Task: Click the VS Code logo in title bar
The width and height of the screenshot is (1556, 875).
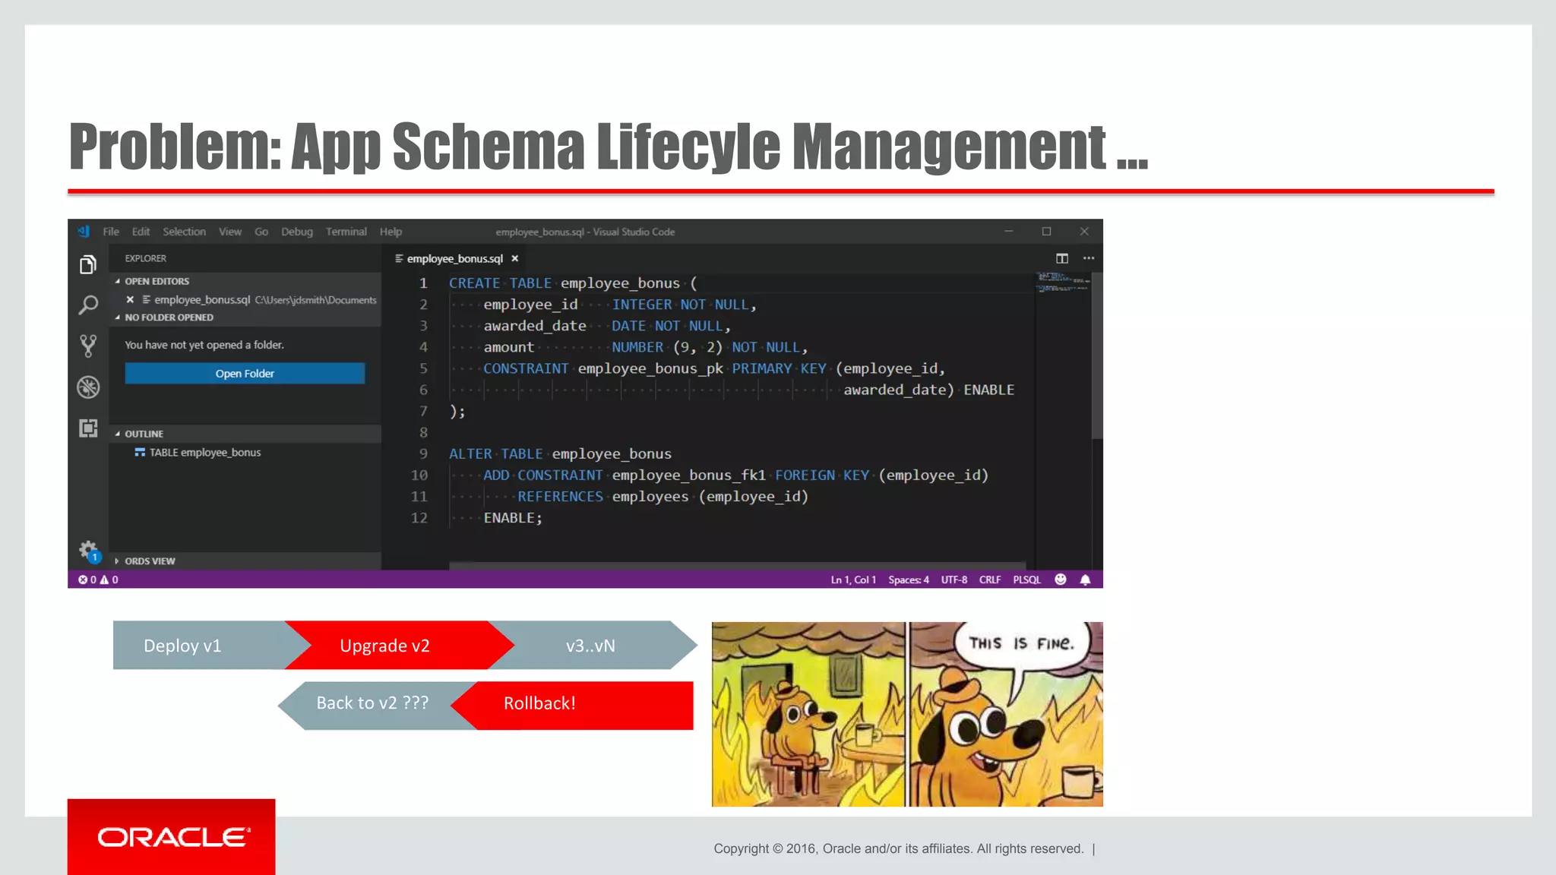Action: 84,232
